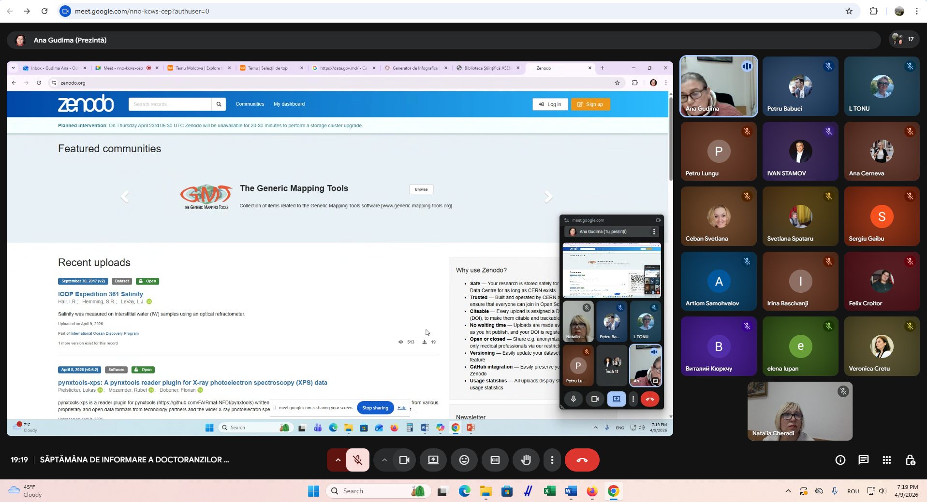Expand audio settings arrow beside microphone
This screenshot has height=502, width=927.
pyautogui.click(x=338, y=460)
